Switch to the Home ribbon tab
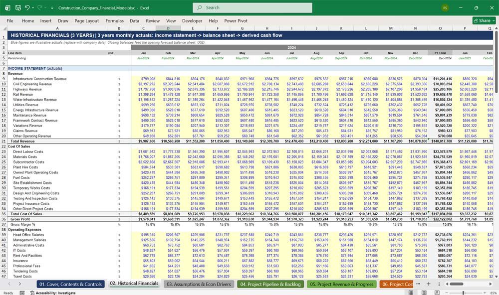This screenshot has width=499, height=295. click(x=28, y=20)
